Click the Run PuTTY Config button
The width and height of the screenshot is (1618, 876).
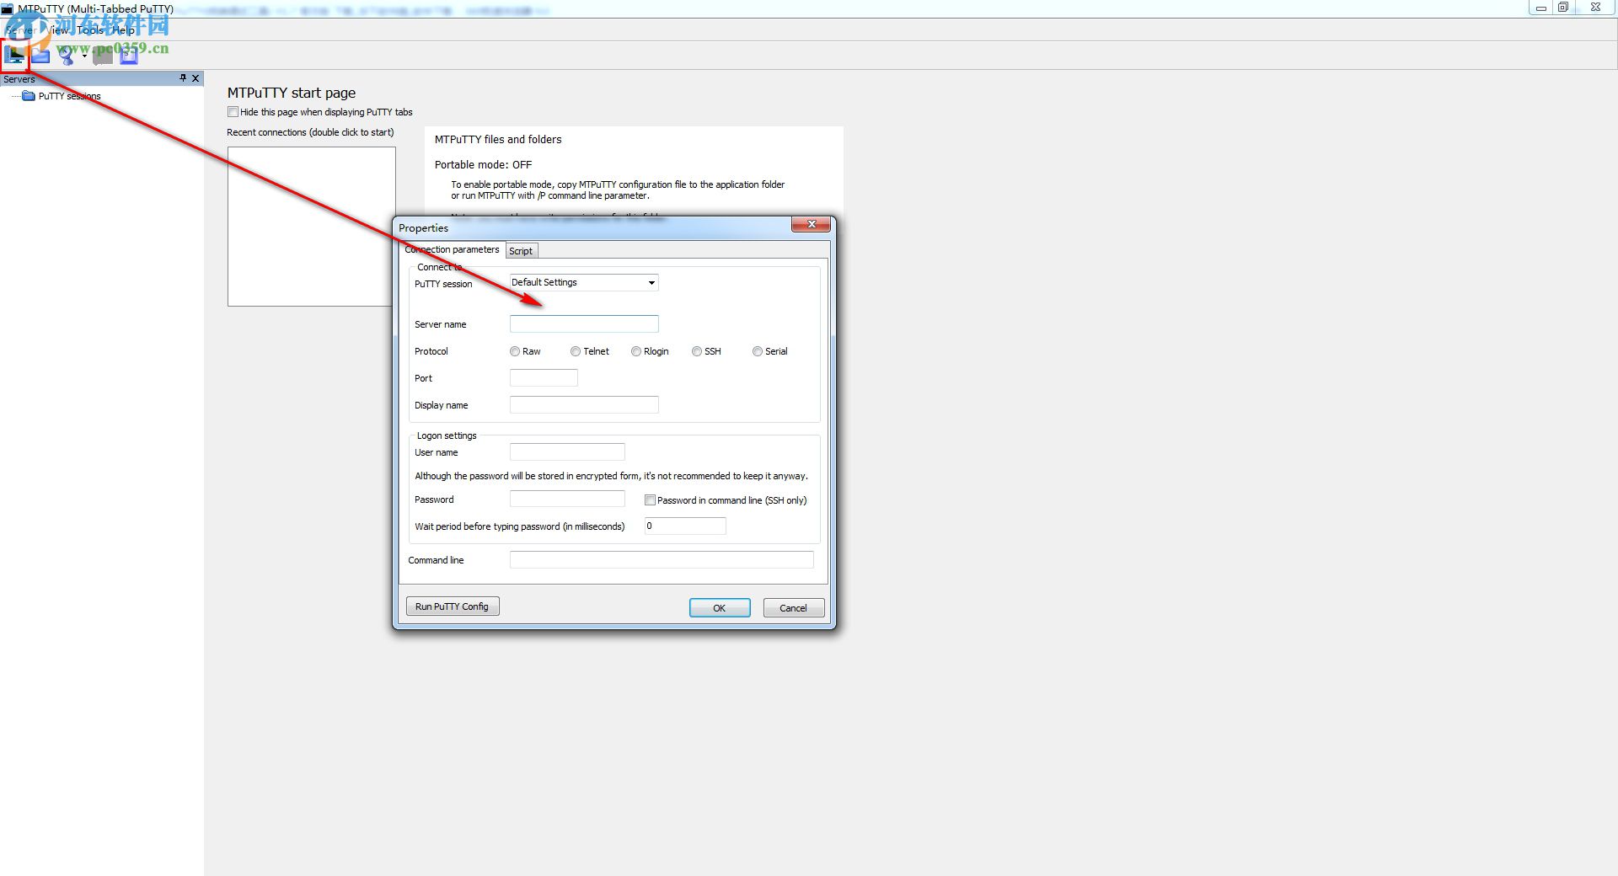tap(453, 606)
